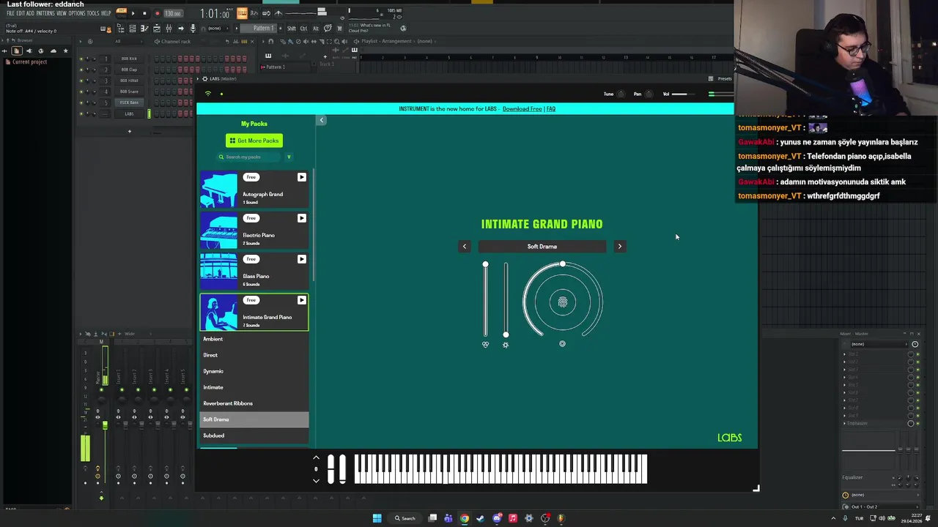This screenshot has width=938, height=527.
Task: Click the microphone recording icon
Action: point(193,28)
